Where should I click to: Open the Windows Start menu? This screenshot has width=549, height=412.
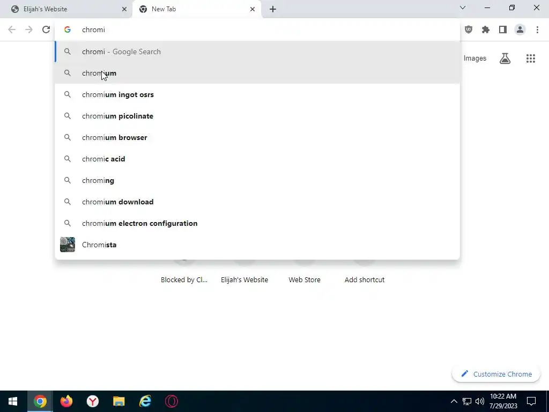pyautogui.click(x=13, y=401)
